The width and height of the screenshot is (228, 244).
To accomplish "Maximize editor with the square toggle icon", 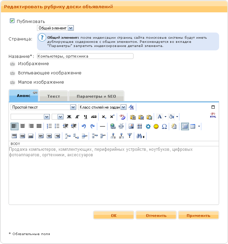I will pos(213,107).
